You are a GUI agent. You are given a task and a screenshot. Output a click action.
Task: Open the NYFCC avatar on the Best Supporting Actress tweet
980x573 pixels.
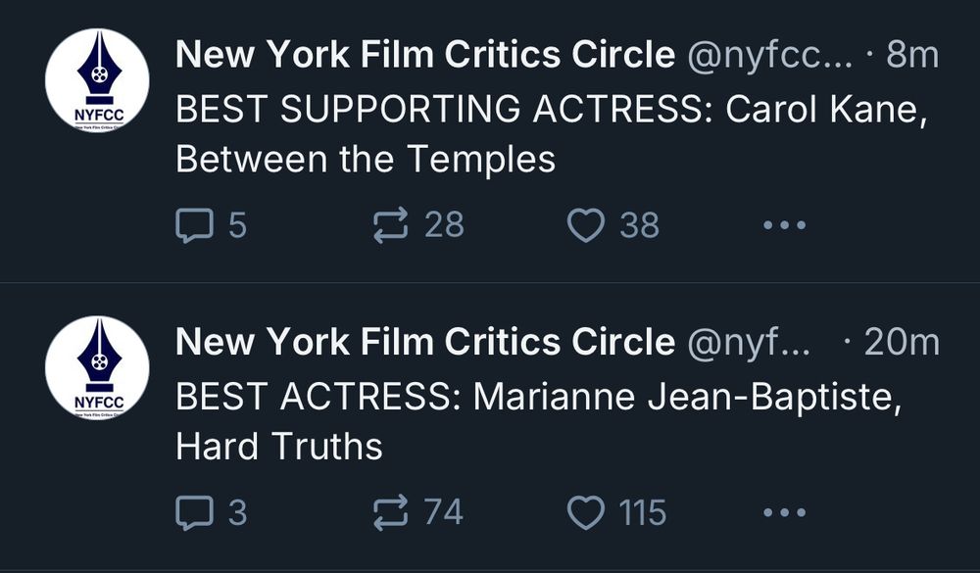[97, 81]
